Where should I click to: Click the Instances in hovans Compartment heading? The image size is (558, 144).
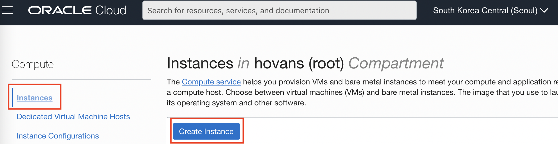(305, 63)
